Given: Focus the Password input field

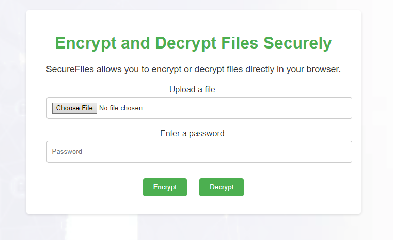Looking at the screenshot, I should coord(199,152).
